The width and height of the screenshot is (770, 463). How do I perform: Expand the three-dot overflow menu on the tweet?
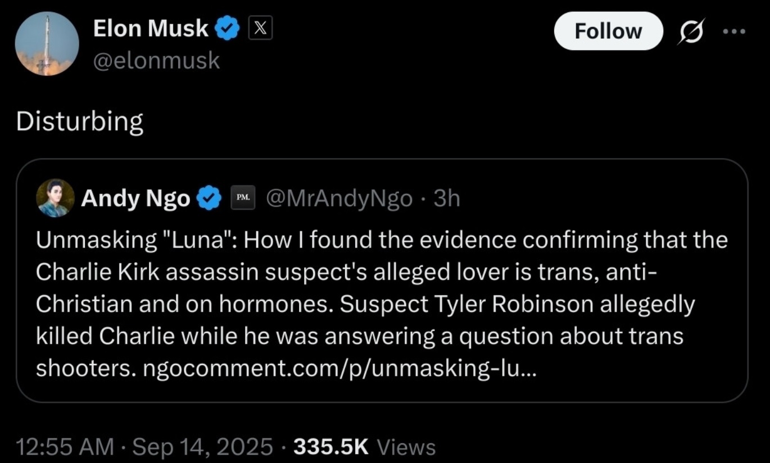(x=733, y=32)
